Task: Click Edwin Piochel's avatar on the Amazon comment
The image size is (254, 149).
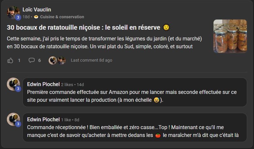Action: click(x=13, y=84)
